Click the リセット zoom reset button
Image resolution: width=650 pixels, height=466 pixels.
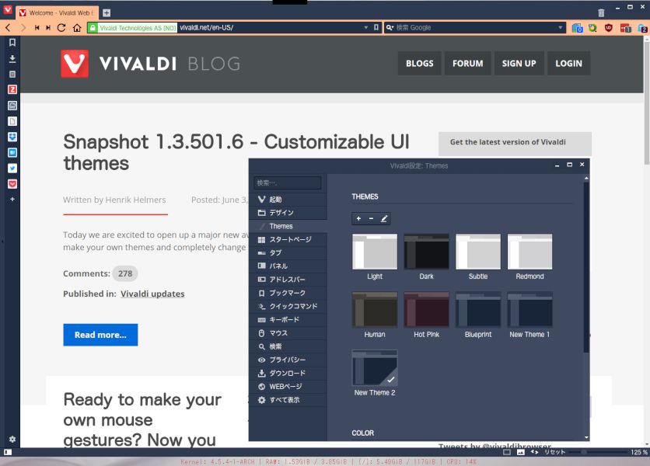click(554, 452)
